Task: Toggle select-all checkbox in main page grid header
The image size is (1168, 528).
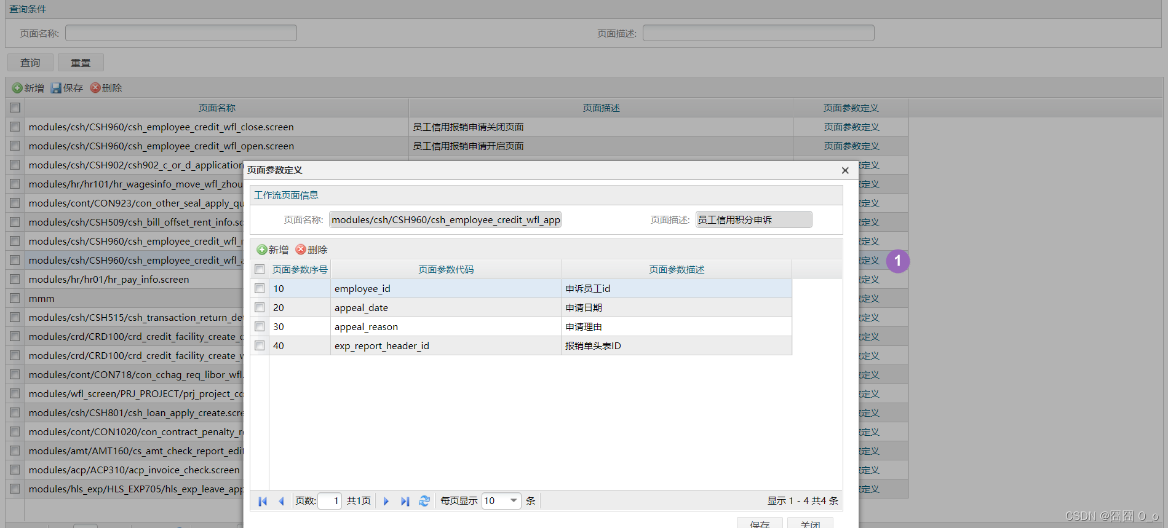Action: pos(15,108)
